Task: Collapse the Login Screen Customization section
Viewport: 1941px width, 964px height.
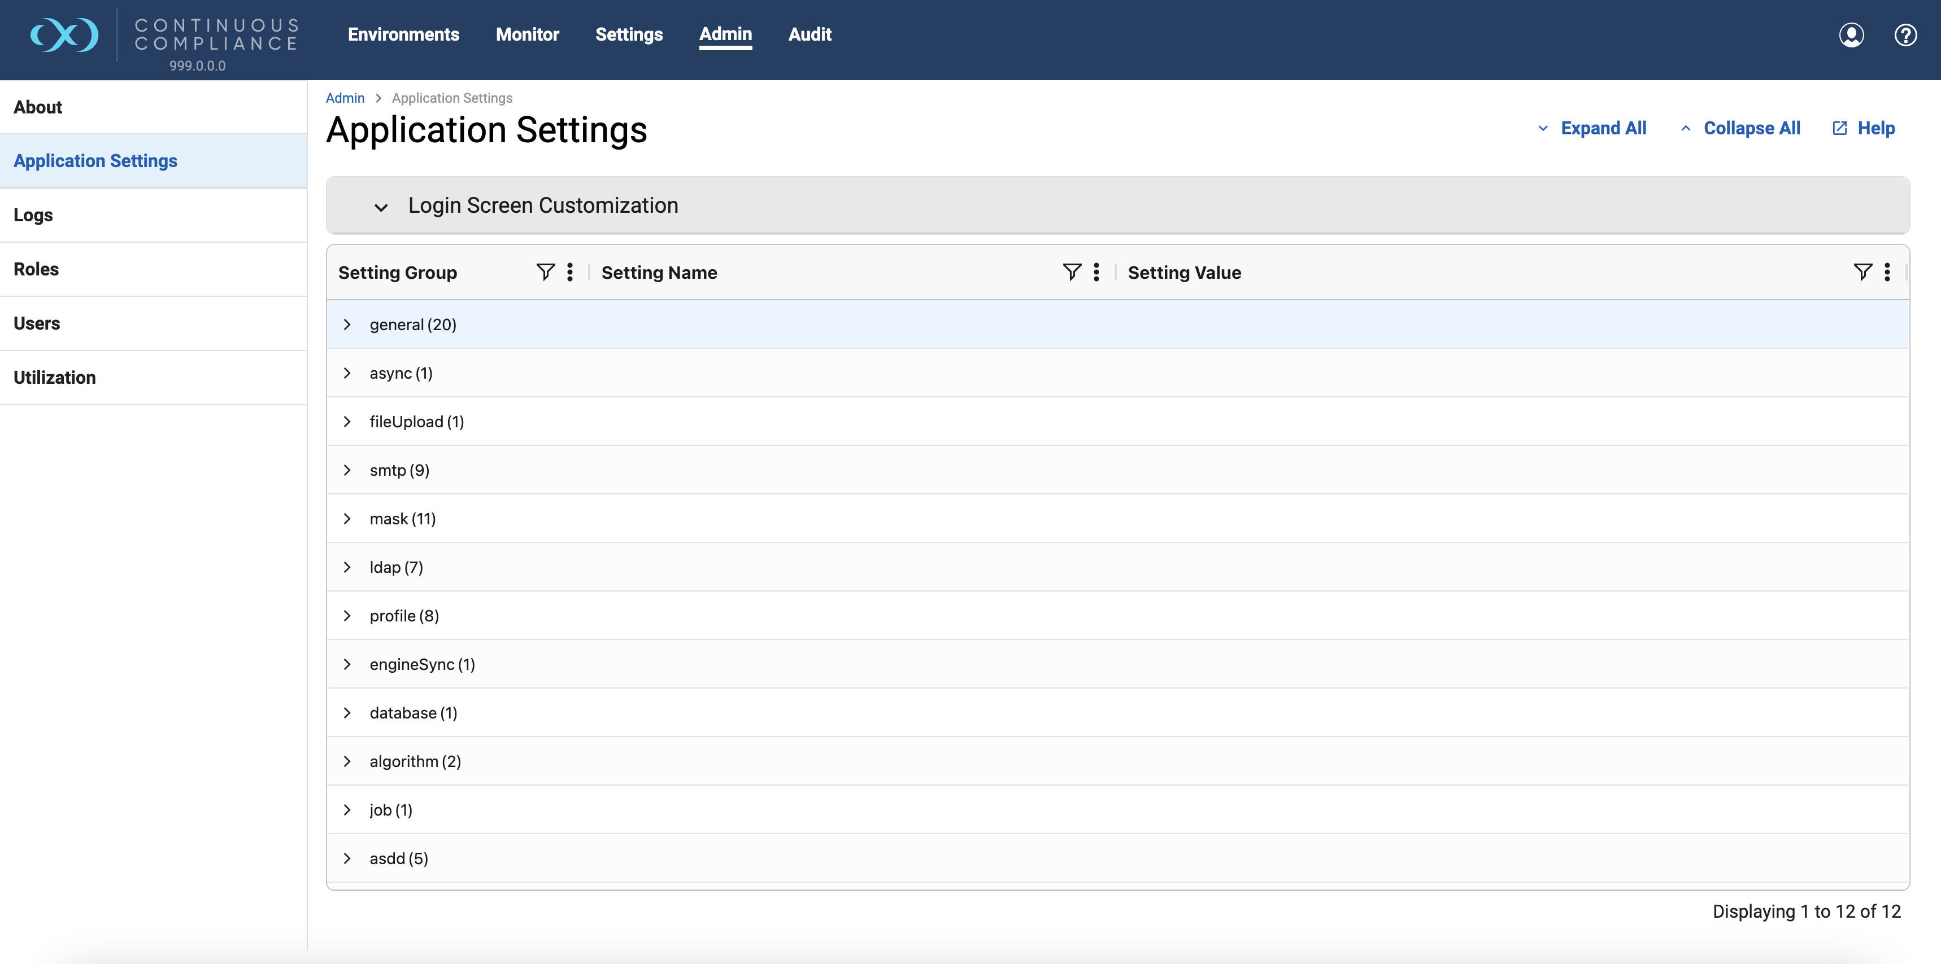Action: pos(381,206)
